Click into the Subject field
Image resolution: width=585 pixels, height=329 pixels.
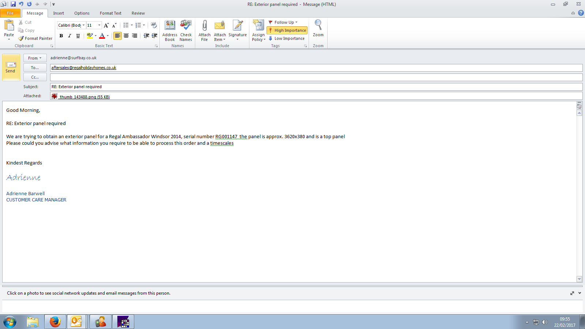(314, 87)
